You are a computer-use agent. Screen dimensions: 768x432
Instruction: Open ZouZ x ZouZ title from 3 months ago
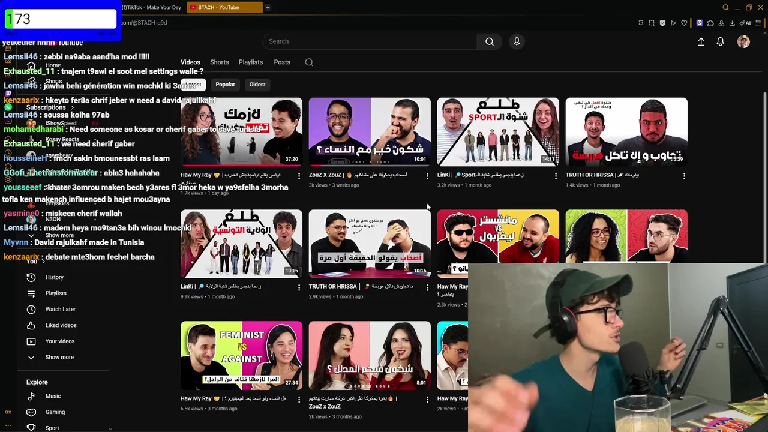click(353, 402)
